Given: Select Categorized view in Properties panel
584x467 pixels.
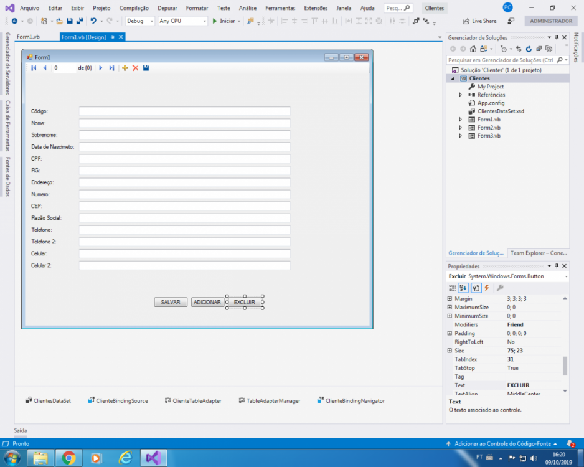Looking at the screenshot, I should (452, 288).
